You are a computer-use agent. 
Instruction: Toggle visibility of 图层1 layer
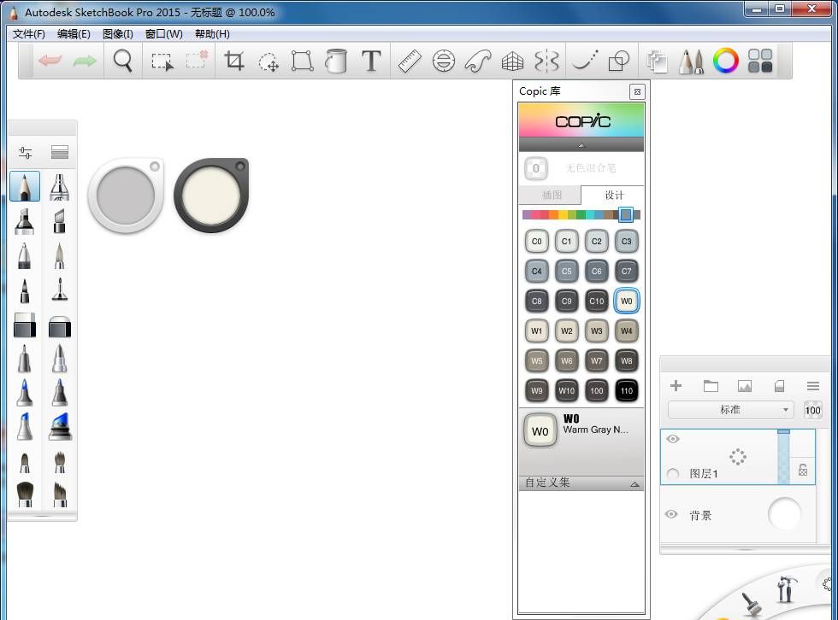click(673, 439)
